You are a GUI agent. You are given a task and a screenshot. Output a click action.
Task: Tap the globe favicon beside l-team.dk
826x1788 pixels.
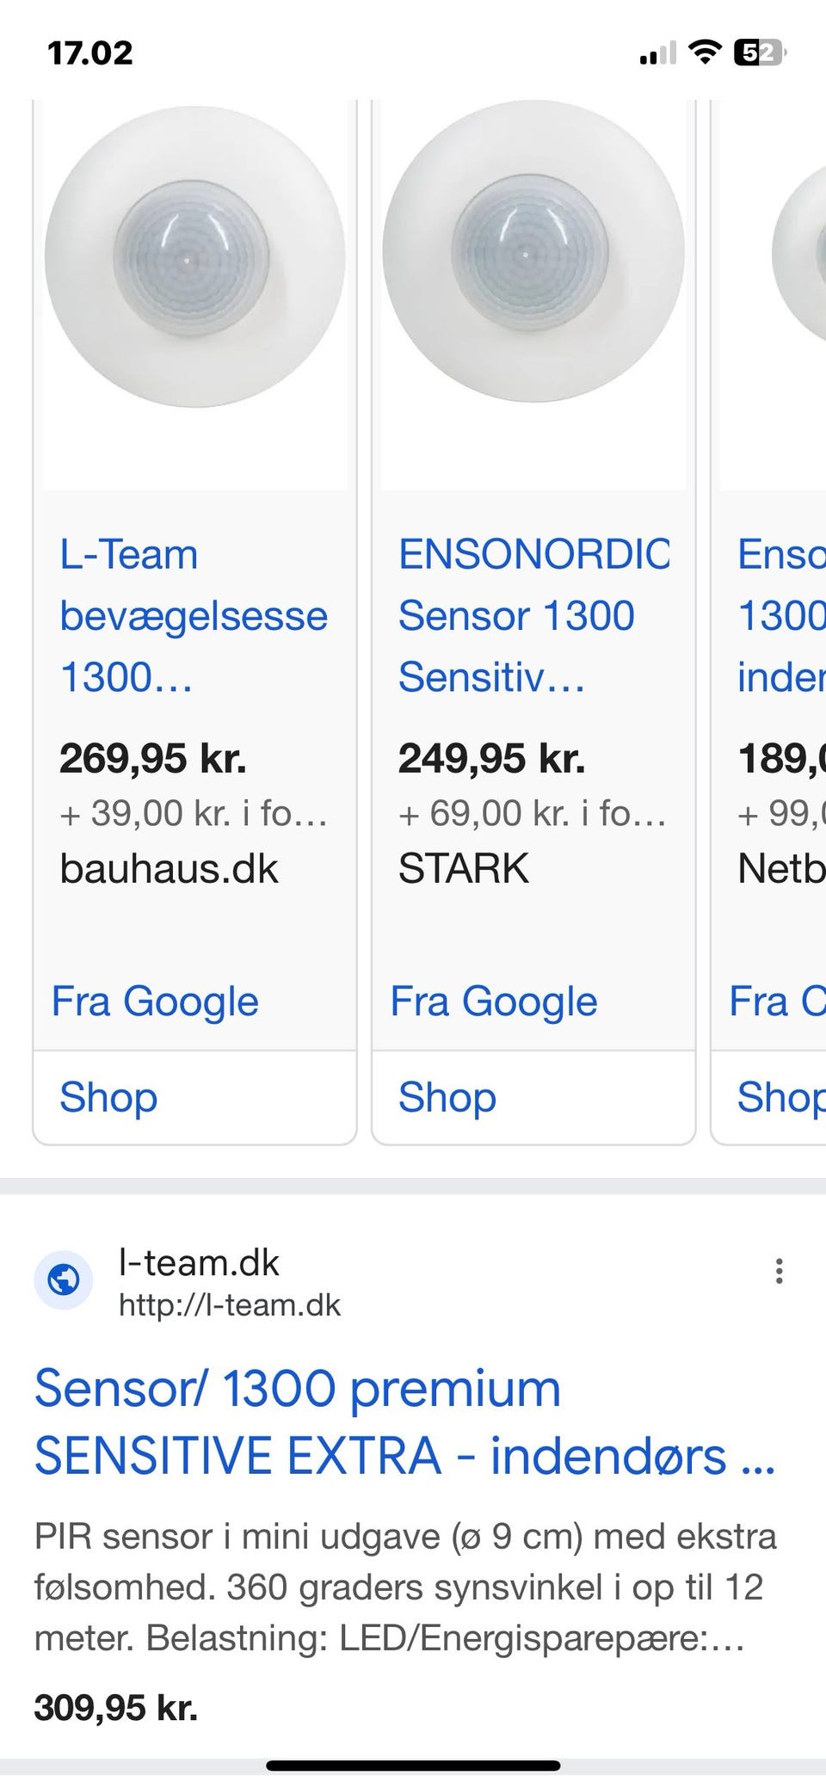point(63,1280)
